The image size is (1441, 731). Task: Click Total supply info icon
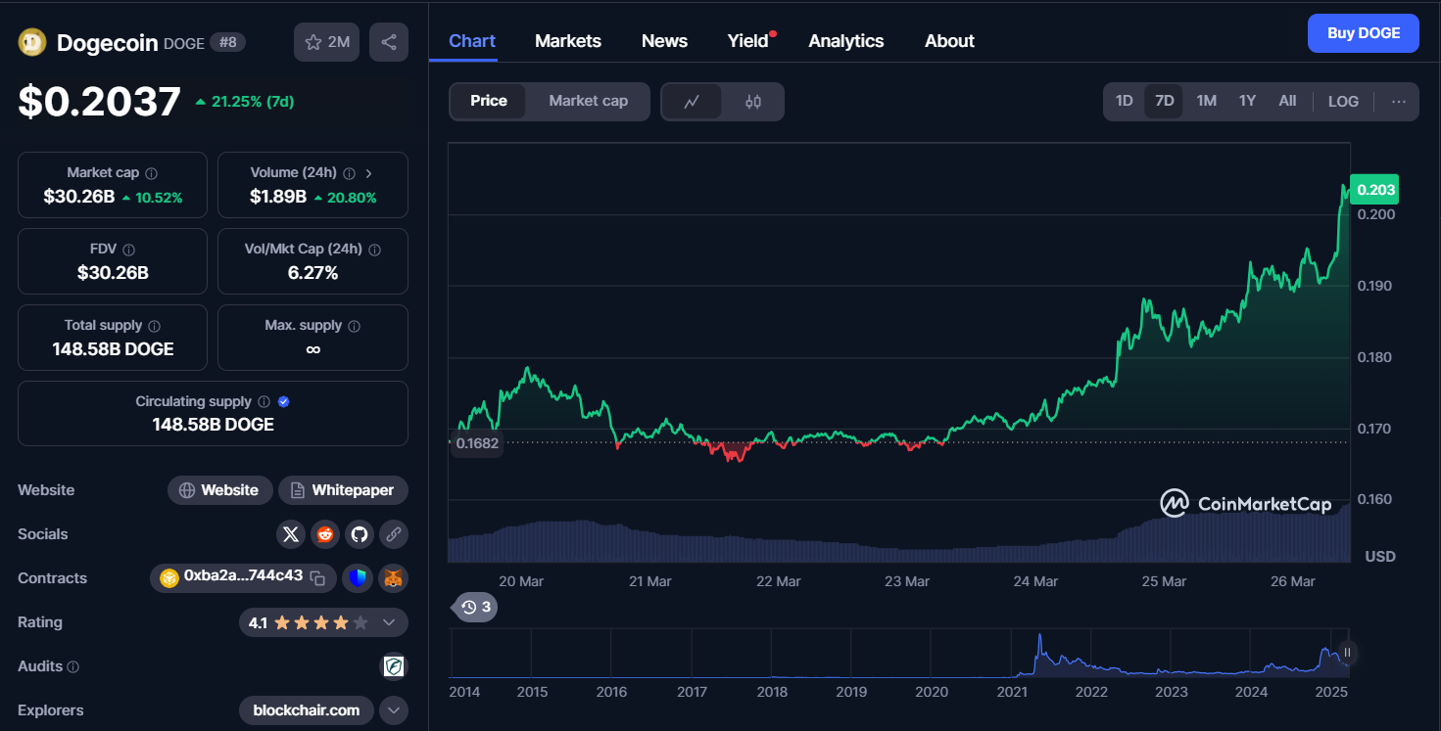point(154,326)
